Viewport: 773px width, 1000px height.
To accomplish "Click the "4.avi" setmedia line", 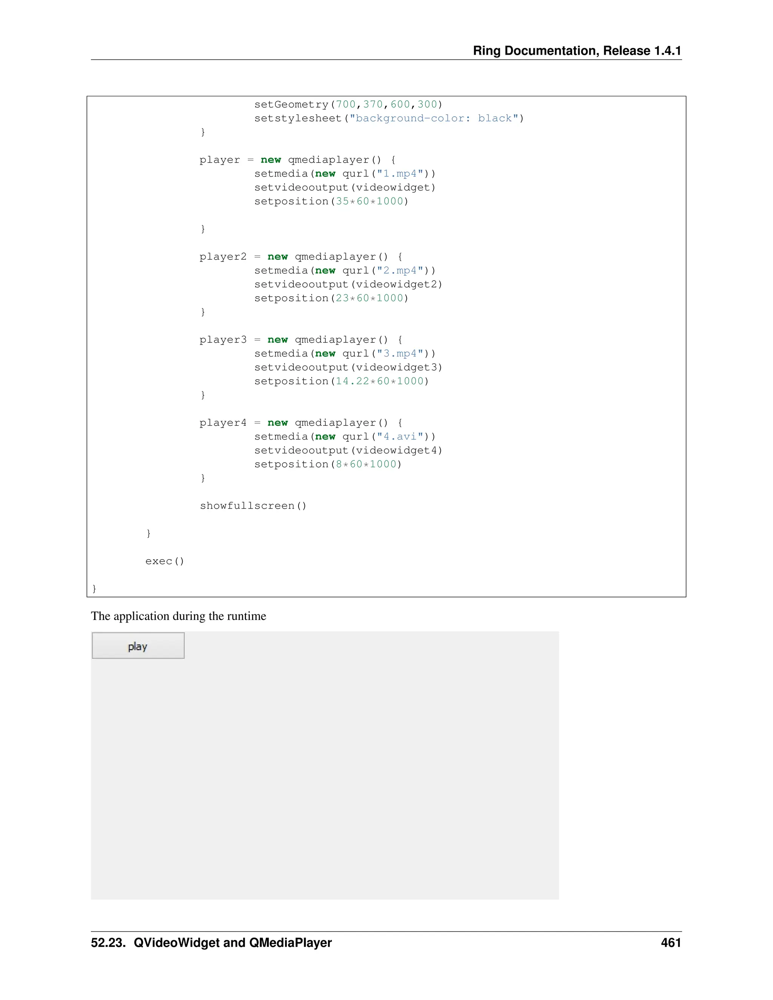I will [x=345, y=436].
